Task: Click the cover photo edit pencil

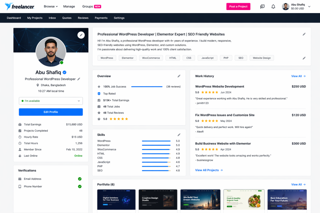Action: pos(81,35)
